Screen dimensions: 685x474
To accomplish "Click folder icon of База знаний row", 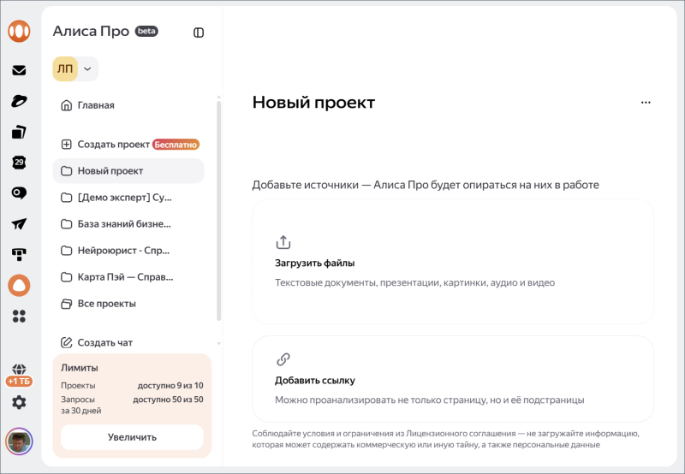I will 66,224.
